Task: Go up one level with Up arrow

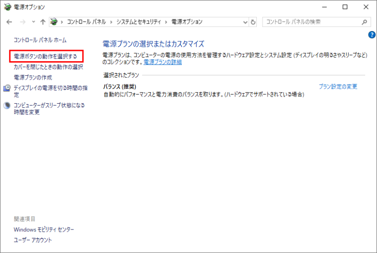Action: click(x=43, y=22)
